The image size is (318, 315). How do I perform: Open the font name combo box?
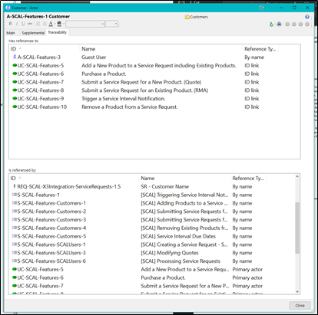[x=85, y=24]
